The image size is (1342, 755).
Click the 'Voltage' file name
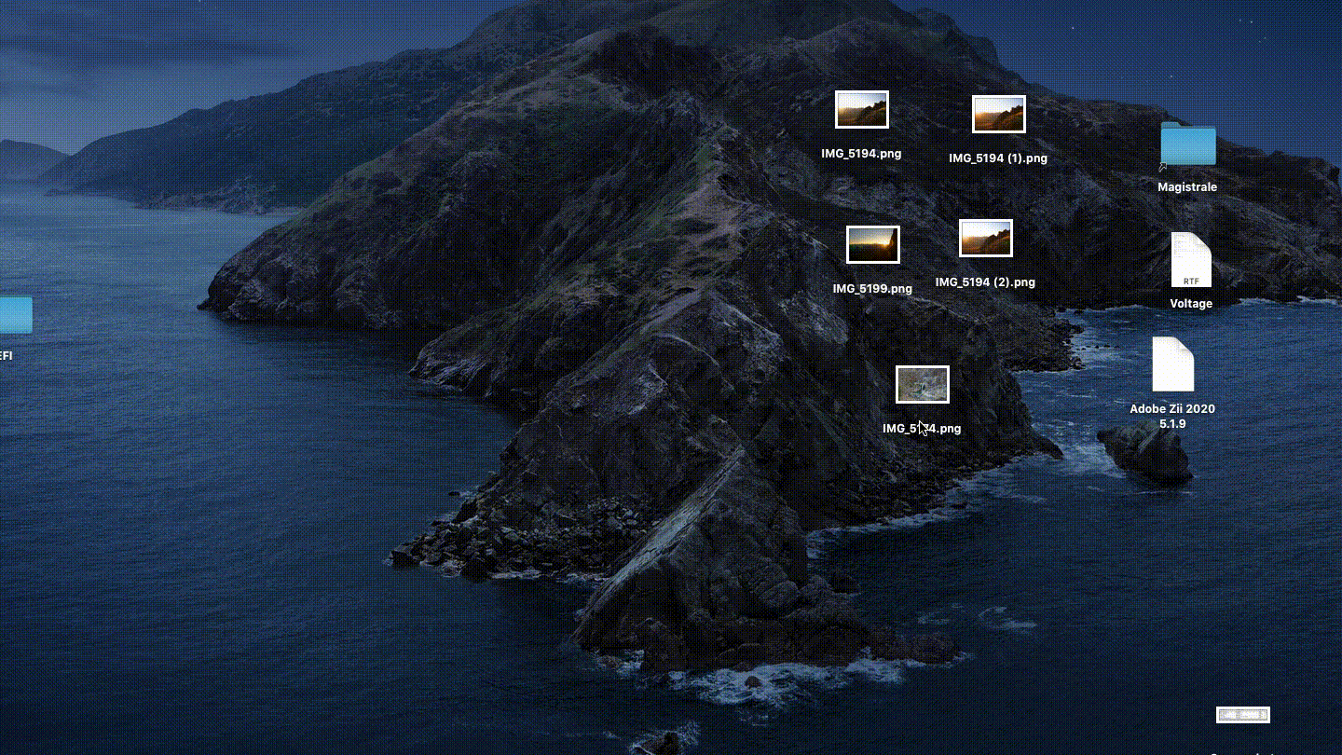coord(1191,304)
